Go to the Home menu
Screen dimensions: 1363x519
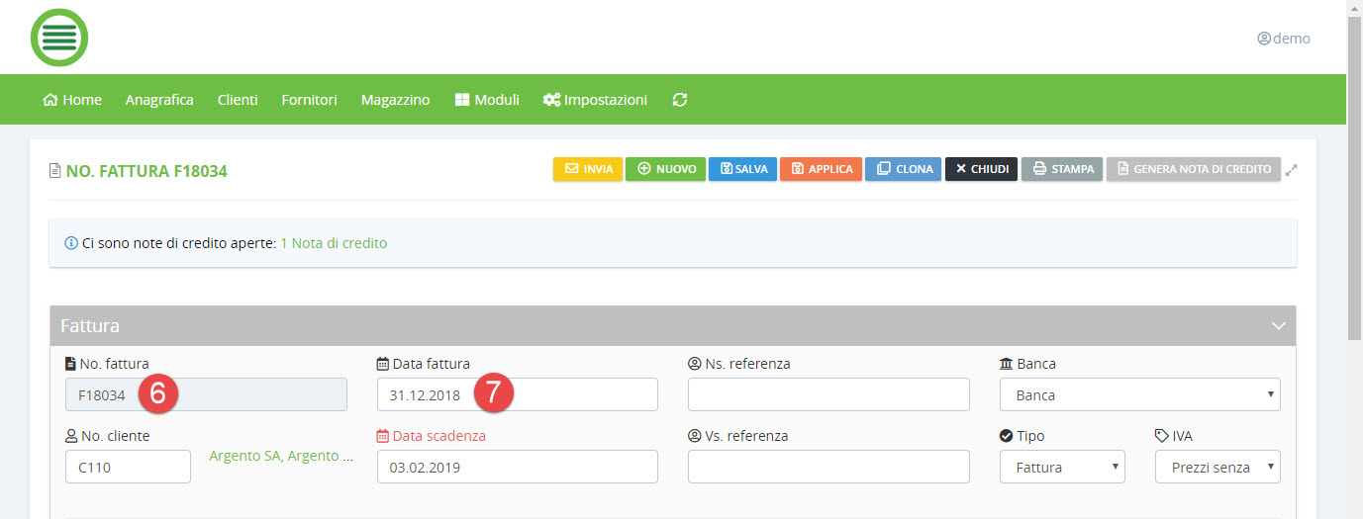(72, 100)
